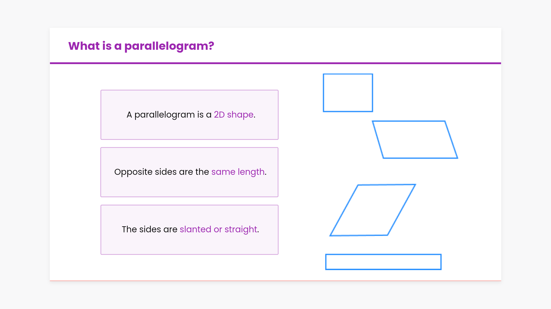Viewport: 551px width, 309px height.
Task: Click the word "or" in the bottom box
Action: pos(218,229)
